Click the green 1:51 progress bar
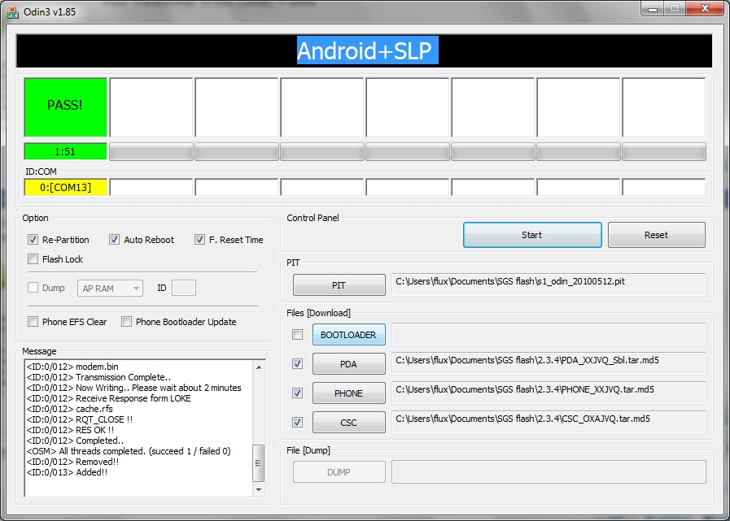The height and width of the screenshot is (521, 730). click(65, 152)
